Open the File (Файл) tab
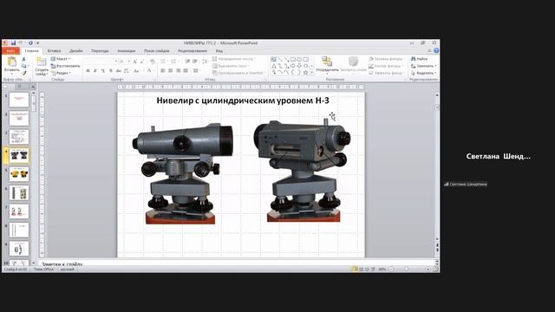The height and width of the screenshot is (312, 555). click(10, 51)
